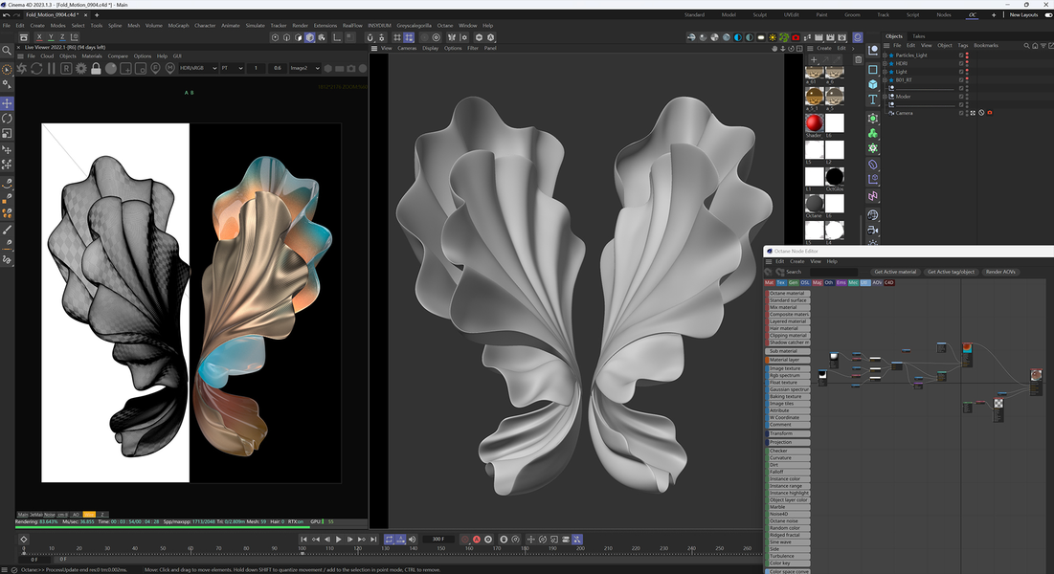The height and width of the screenshot is (574, 1054).
Task: Click the Render AOVs button
Action: [x=1001, y=272]
